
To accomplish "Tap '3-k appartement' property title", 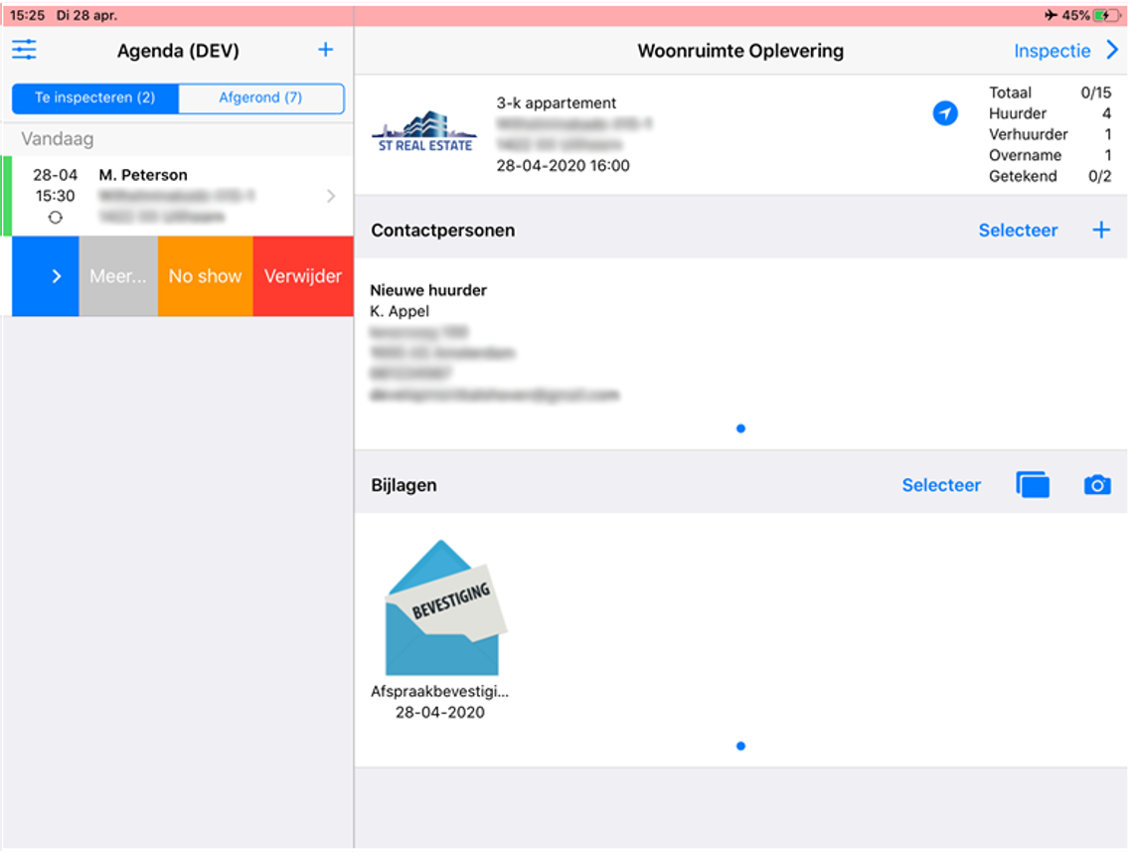I will [556, 103].
